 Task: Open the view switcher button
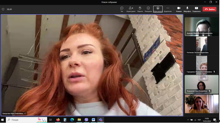(158, 9)
